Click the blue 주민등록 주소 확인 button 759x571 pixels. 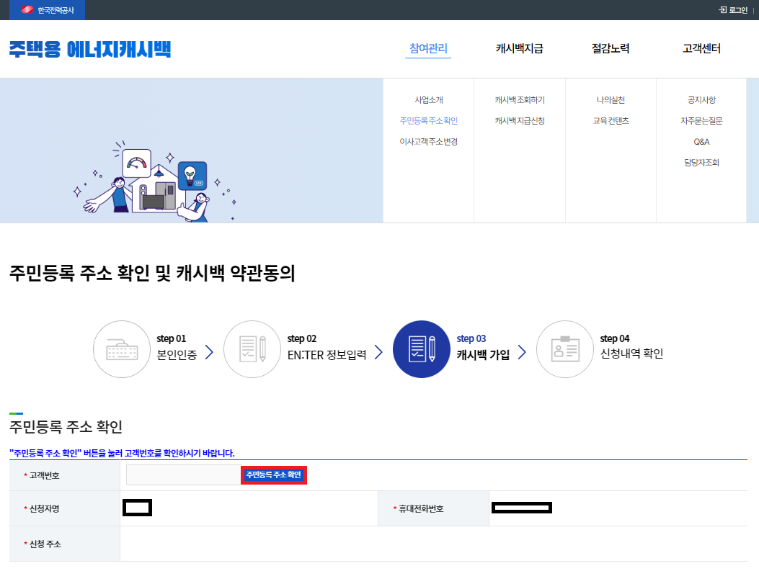click(273, 475)
